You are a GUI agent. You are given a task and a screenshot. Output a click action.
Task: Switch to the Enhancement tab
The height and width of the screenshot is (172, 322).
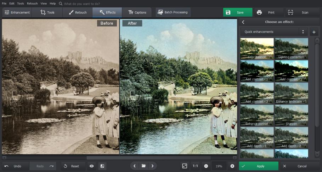tap(17, 12)
